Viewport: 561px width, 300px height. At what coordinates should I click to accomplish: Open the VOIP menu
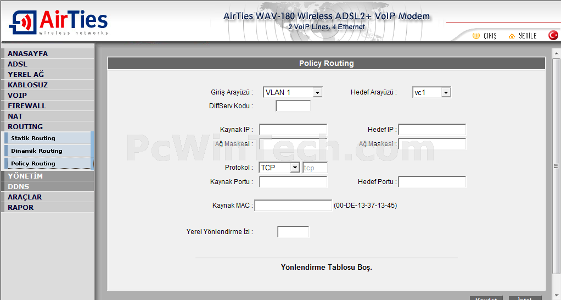pos(48,95)
